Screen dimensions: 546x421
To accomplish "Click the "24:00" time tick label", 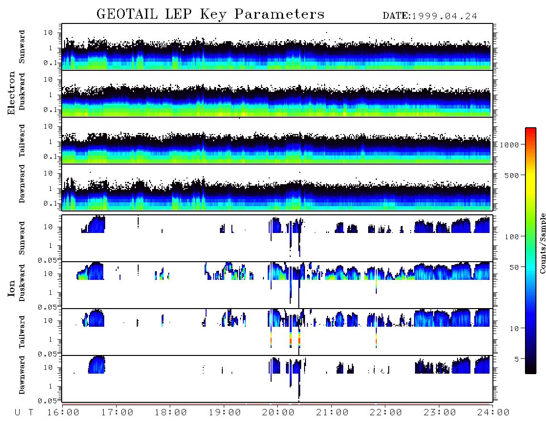I will [x=493, y=413].
